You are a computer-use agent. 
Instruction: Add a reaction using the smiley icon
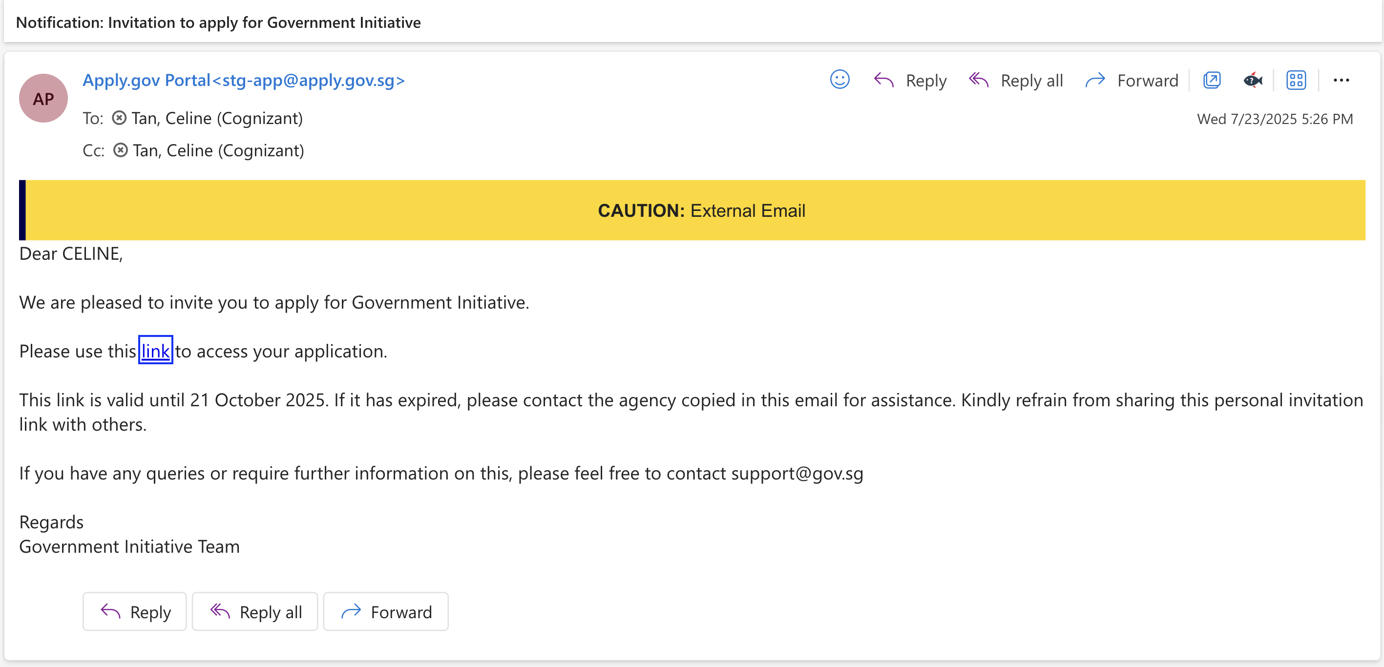(840, 80)
